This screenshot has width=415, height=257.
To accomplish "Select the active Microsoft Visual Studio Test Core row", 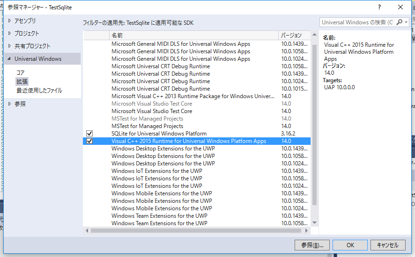I will pos(197,111).
